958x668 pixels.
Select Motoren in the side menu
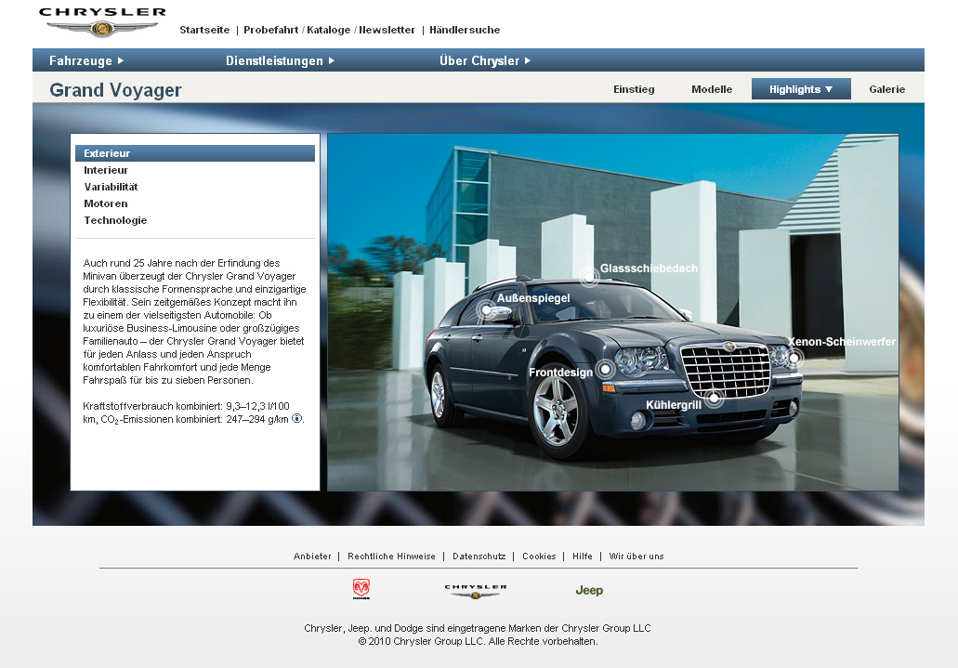[106, 203]
